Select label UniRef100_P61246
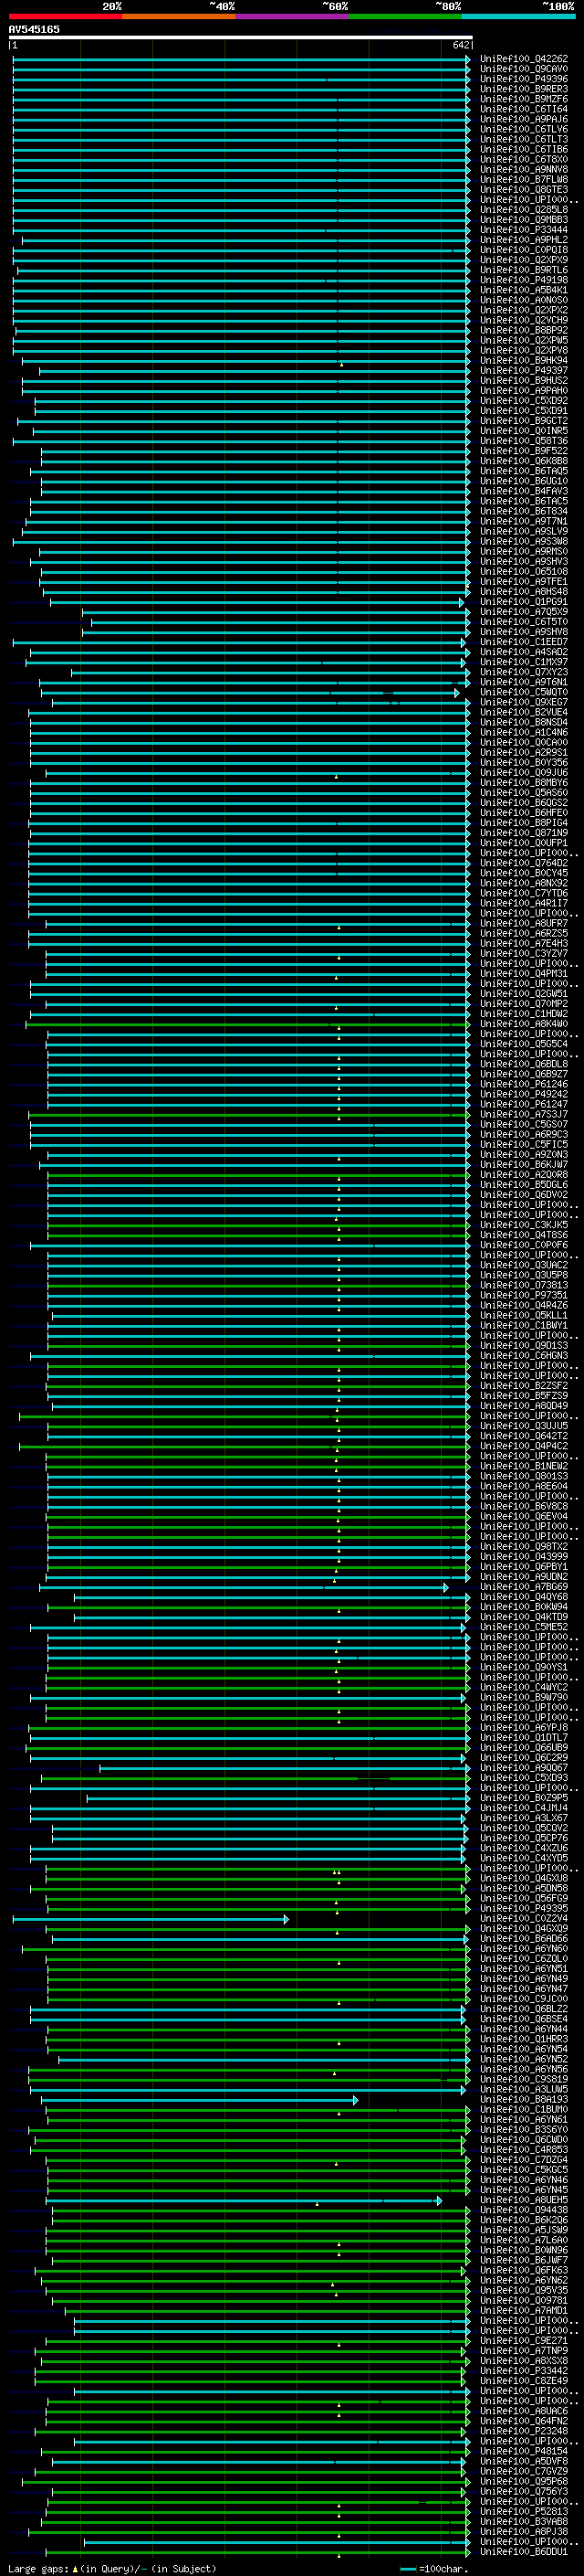The image size is (584, 2576). click(524, 1084)
